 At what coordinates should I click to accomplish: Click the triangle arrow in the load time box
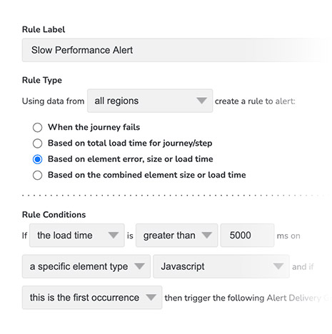[x=114, y=236]
